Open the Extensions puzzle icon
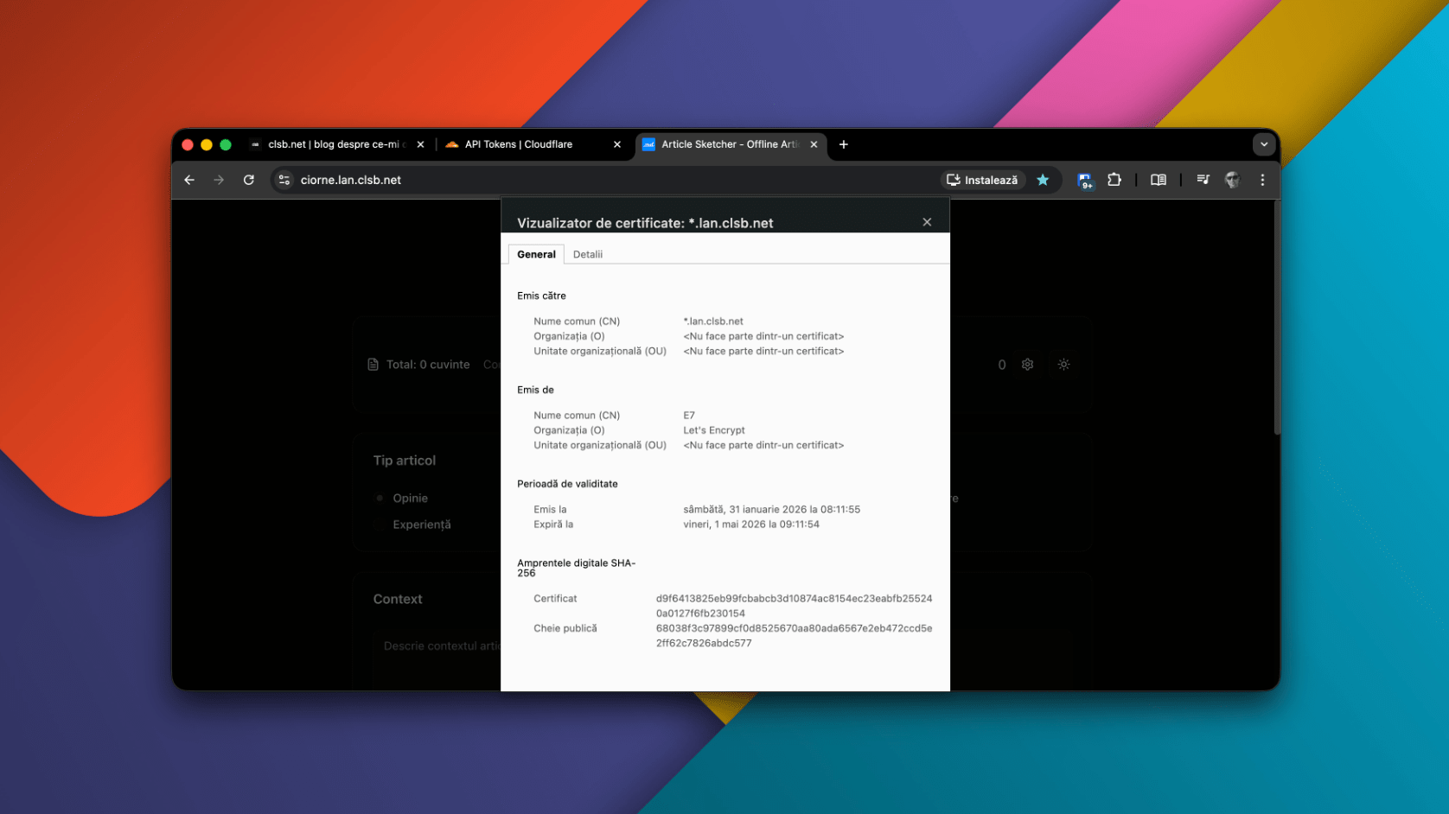The width and height of the screenshot is (1449, 814). 1114,180
